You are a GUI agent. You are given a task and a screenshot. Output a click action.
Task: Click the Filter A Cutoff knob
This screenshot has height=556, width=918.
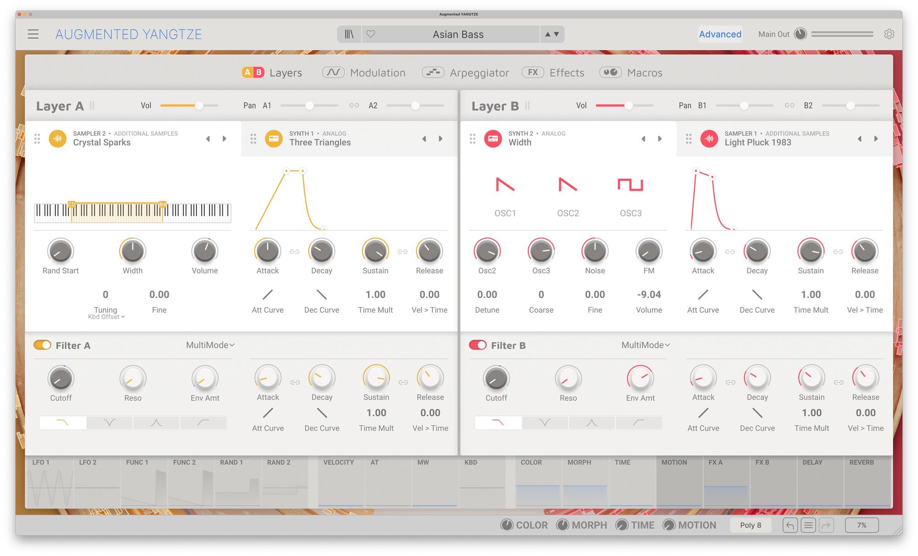click(61, 379)
